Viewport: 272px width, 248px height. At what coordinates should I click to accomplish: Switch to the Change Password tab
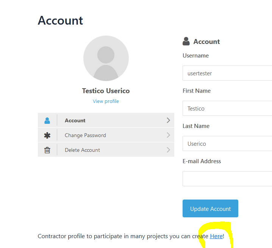(x=106, y=135)
